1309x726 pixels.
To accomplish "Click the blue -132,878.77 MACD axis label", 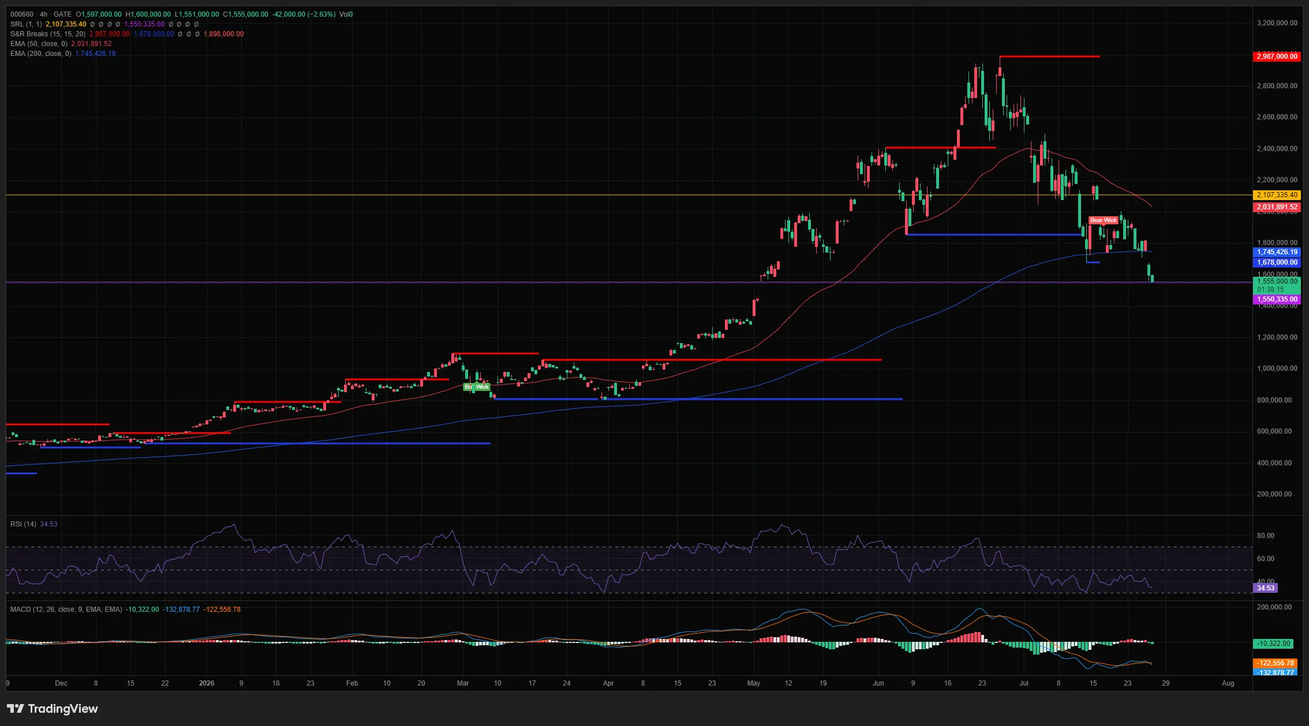I will pos(1276,672).
